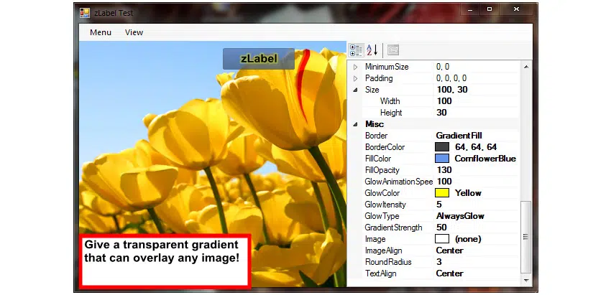The height and width of the screenshot is (295, 611).
Task: Click the zLabel Test app icon in title bar
Action: [x=85, y=12]
